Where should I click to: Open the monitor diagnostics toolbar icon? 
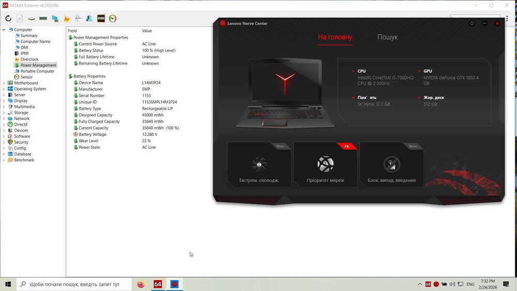point(55,19)
